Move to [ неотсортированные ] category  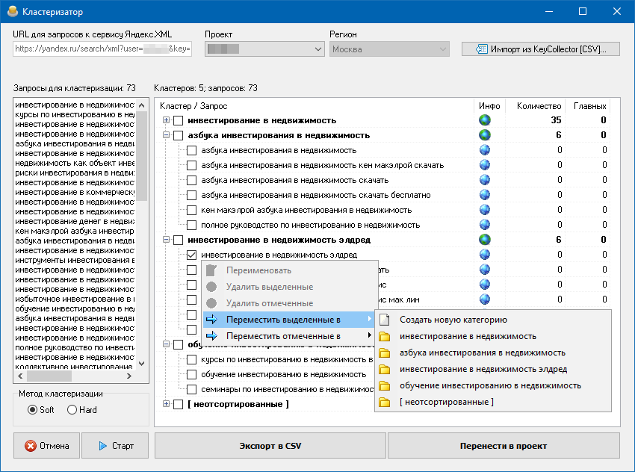click(x=493, y=403)
